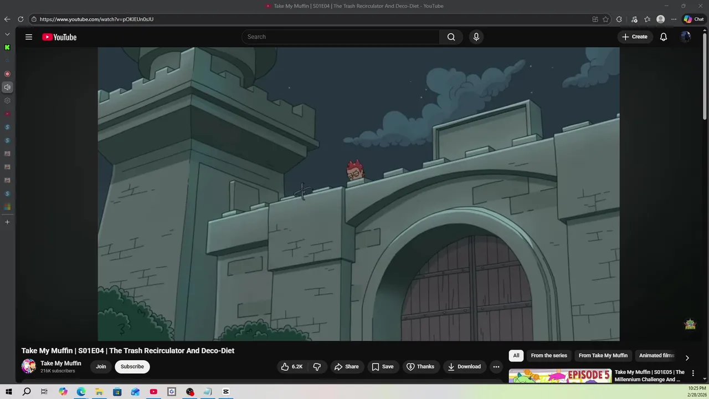Image resolution: width=709 pixels, height=399 pixels.
Task: Open the browser profile avatar
Action: coord(660,19)
